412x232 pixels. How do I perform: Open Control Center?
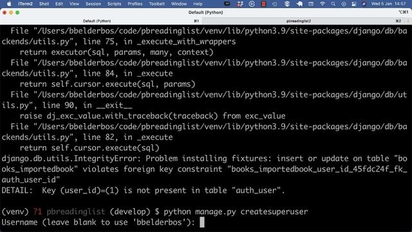(354, 4)
